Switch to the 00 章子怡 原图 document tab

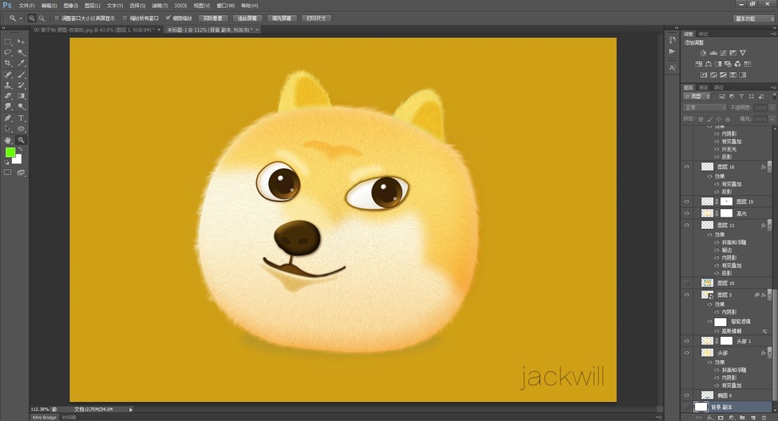tap(94, 29)
